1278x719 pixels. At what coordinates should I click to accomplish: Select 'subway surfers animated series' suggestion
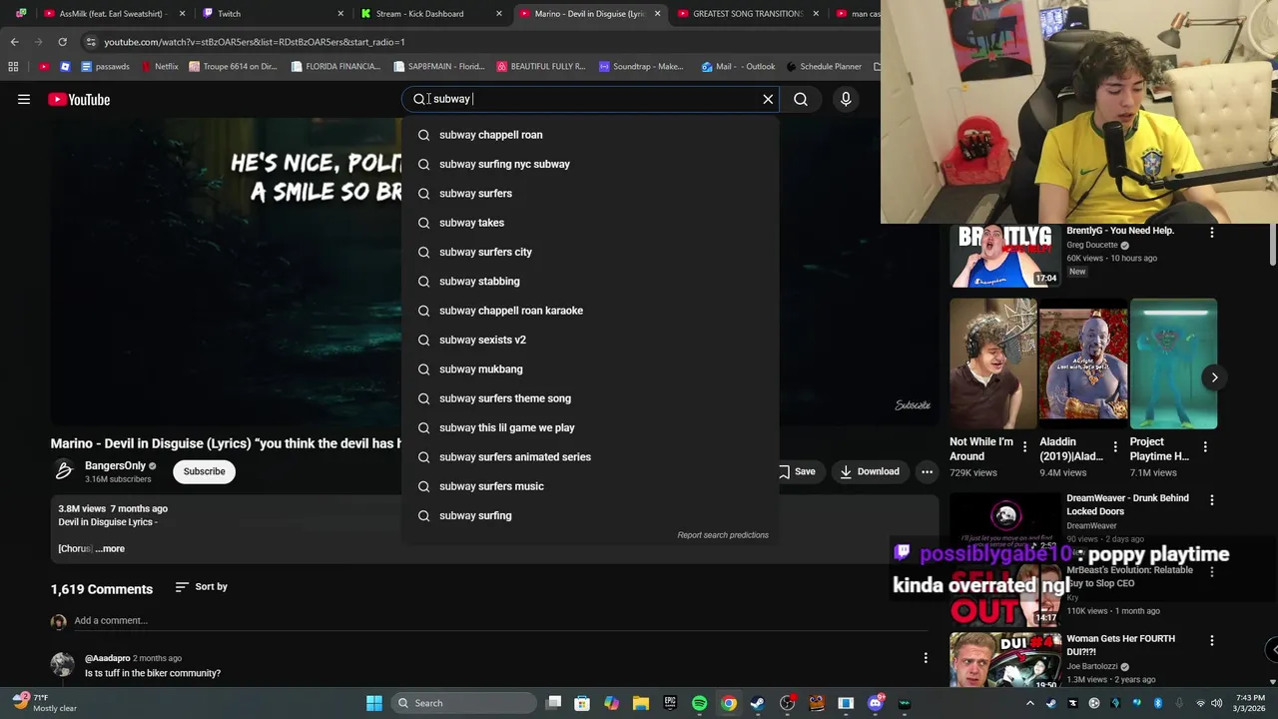click(590, 456)
